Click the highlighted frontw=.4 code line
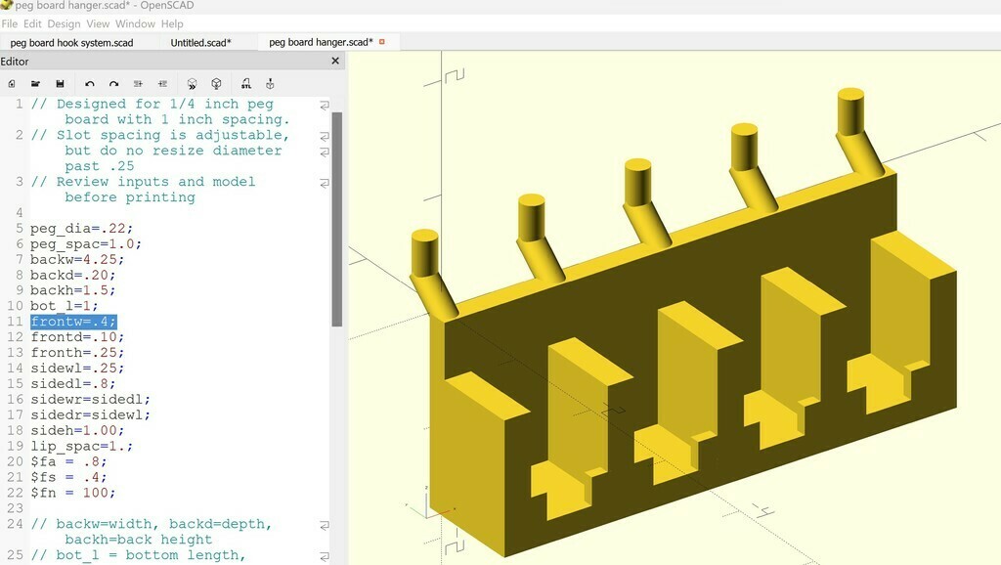Image resolution: width=1001 pixels, height=565 pixels. coord(73,322)
